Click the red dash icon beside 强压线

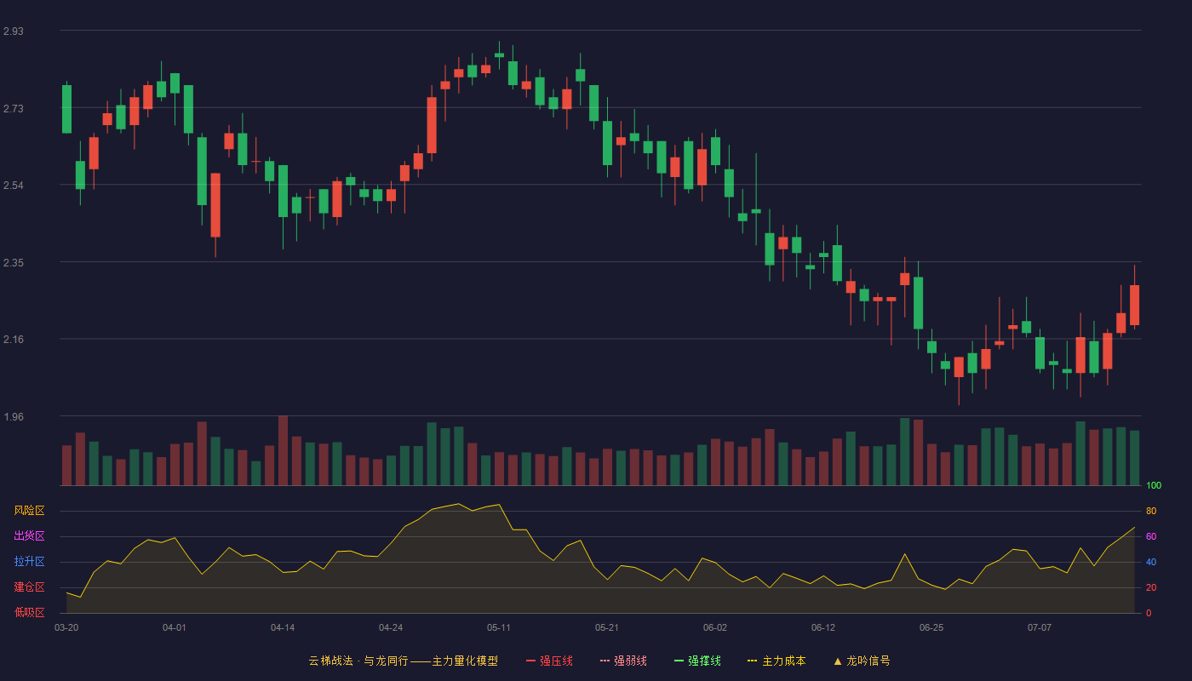(x=530, y=661)
